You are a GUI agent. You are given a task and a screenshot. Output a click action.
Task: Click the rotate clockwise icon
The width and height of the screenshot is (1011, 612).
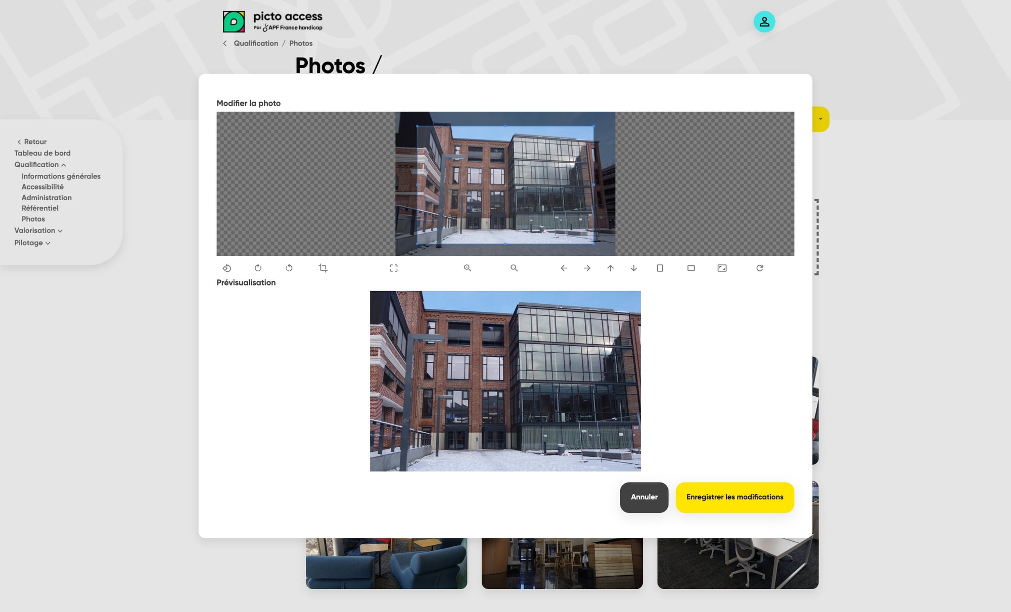(258, 268)
